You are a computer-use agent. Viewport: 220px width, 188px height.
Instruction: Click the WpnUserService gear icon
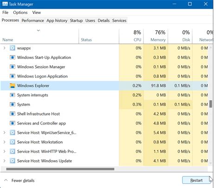click(13, 133)
